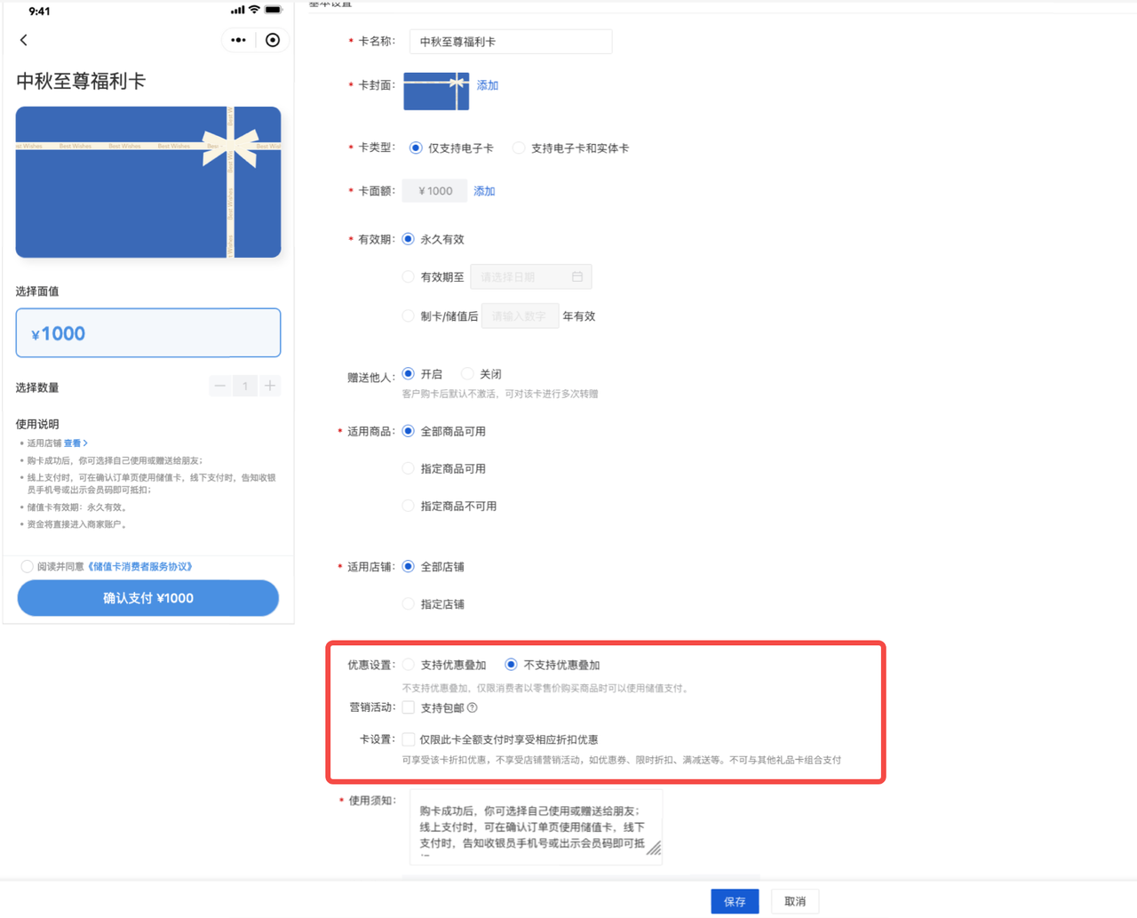Viewport: 1137px width, 918px height.
Task: Click the cellular signal icon in status bar
Action: (237, 11)
